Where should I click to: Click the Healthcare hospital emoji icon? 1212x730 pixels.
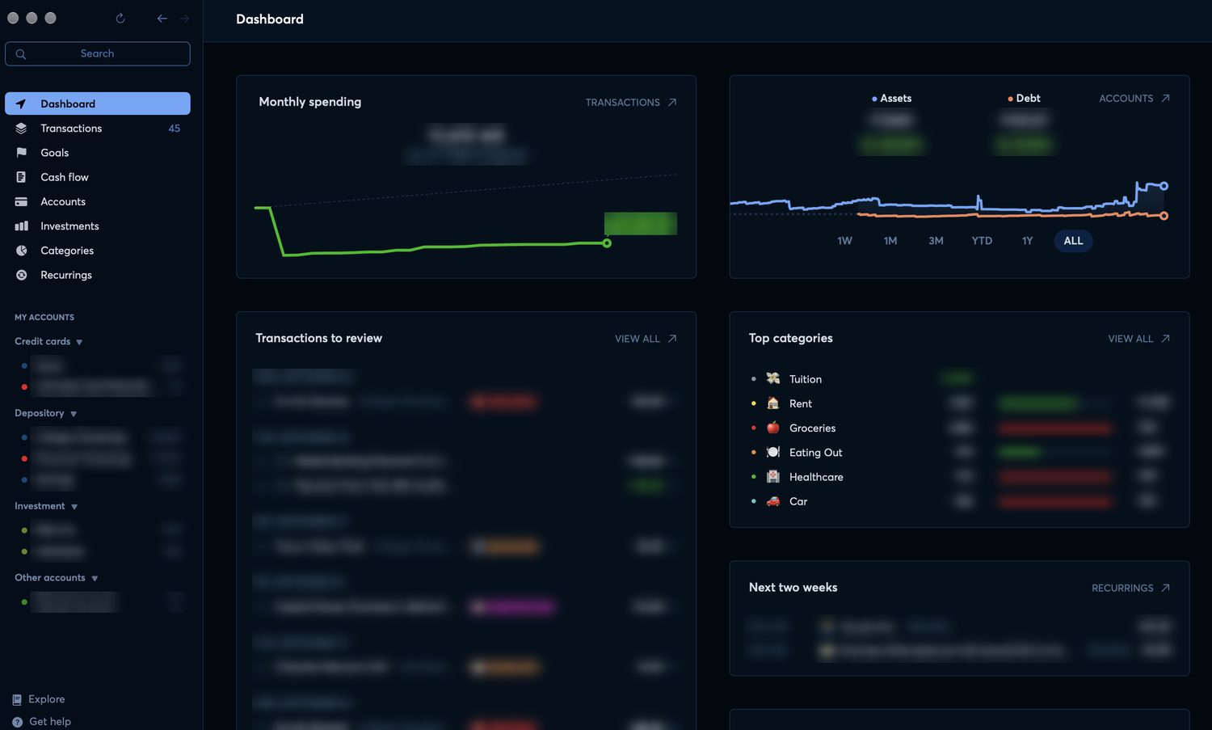coord(773,477)
